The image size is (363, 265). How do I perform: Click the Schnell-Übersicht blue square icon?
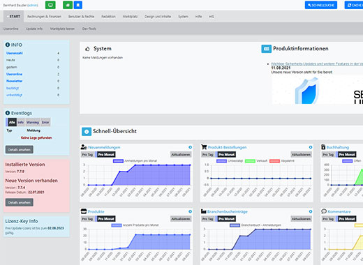pyautogui.click(x=87, y=132)
